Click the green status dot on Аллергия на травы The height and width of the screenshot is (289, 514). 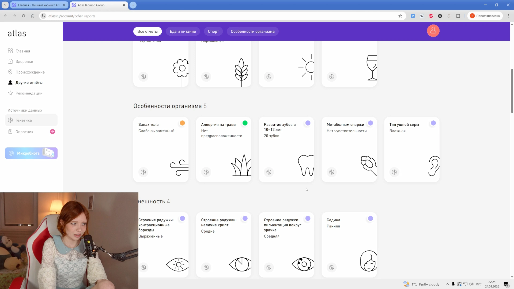(x=245, y=123)
